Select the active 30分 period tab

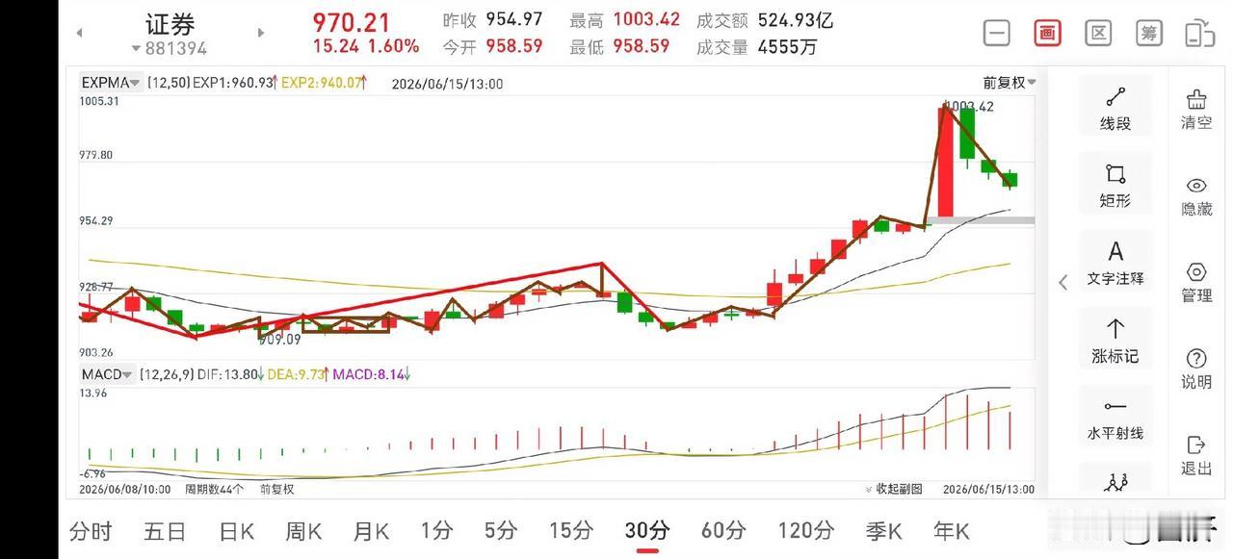[x=647, y=530]
